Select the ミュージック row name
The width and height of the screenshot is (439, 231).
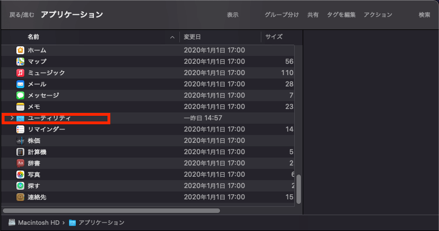tap(46, 73)
